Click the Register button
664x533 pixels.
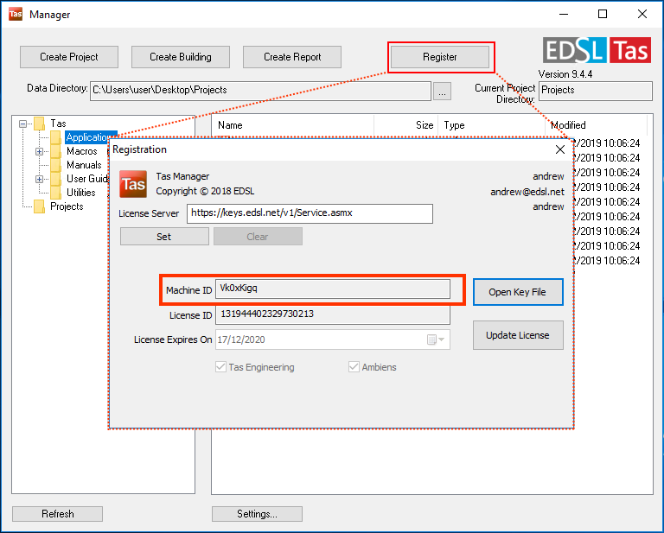(440, 57)
